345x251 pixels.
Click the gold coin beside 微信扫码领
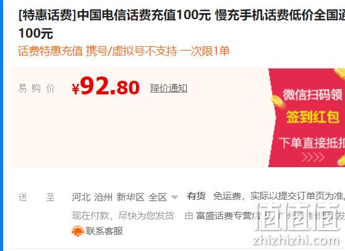(x=277, y=102)
